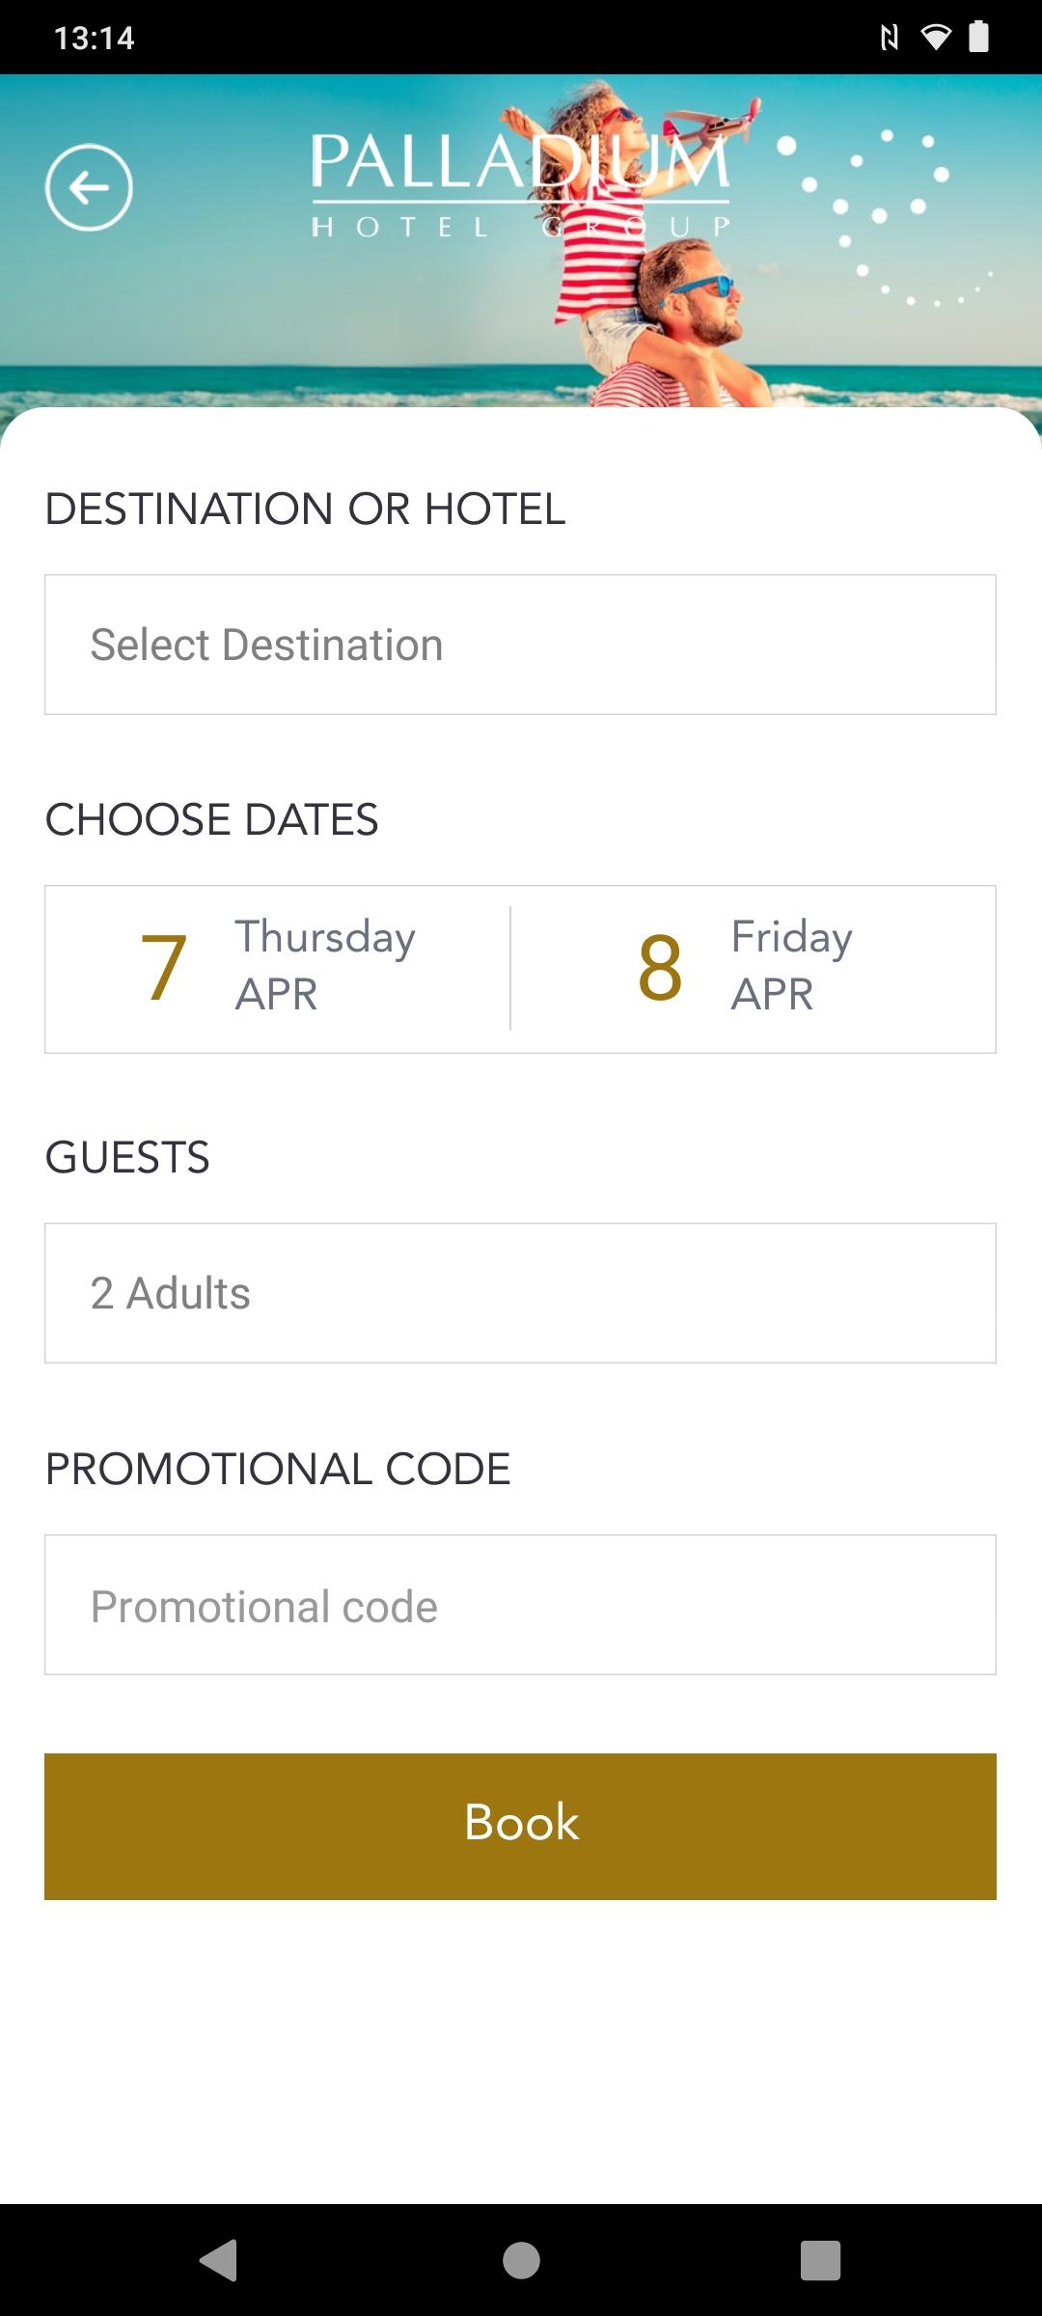The height and width of the screenshot is (2316, 1042).
Task: Tap the 13:14 clock in status bar
Action: (x=94, y=38)
